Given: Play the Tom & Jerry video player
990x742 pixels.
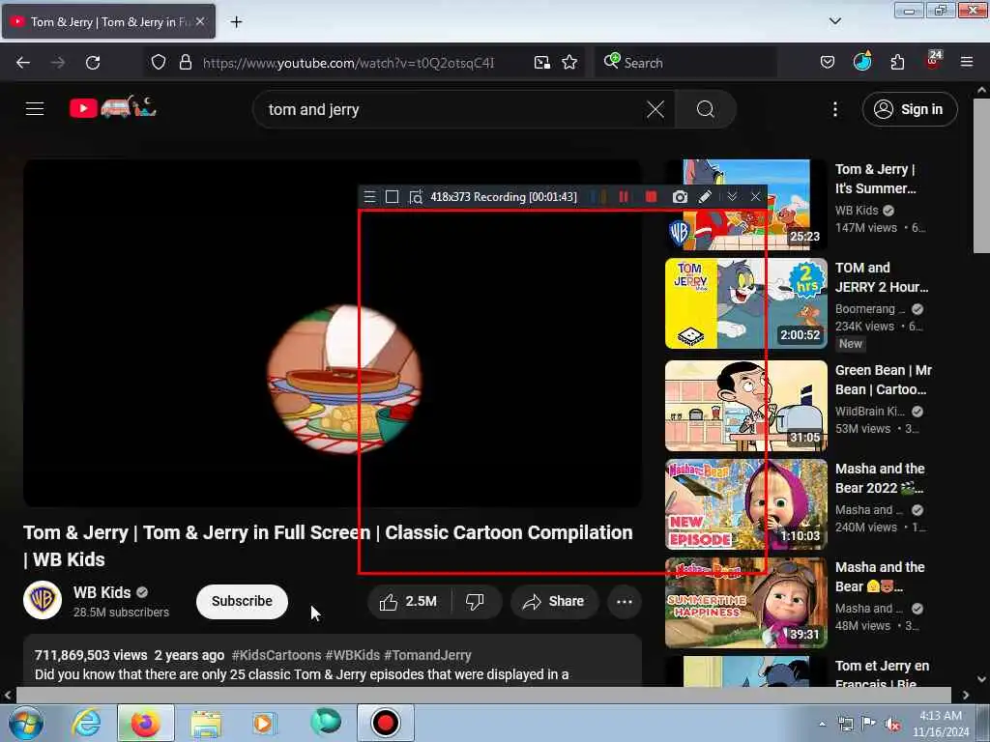Looking at the screenshot, I should tap(333, 333).
